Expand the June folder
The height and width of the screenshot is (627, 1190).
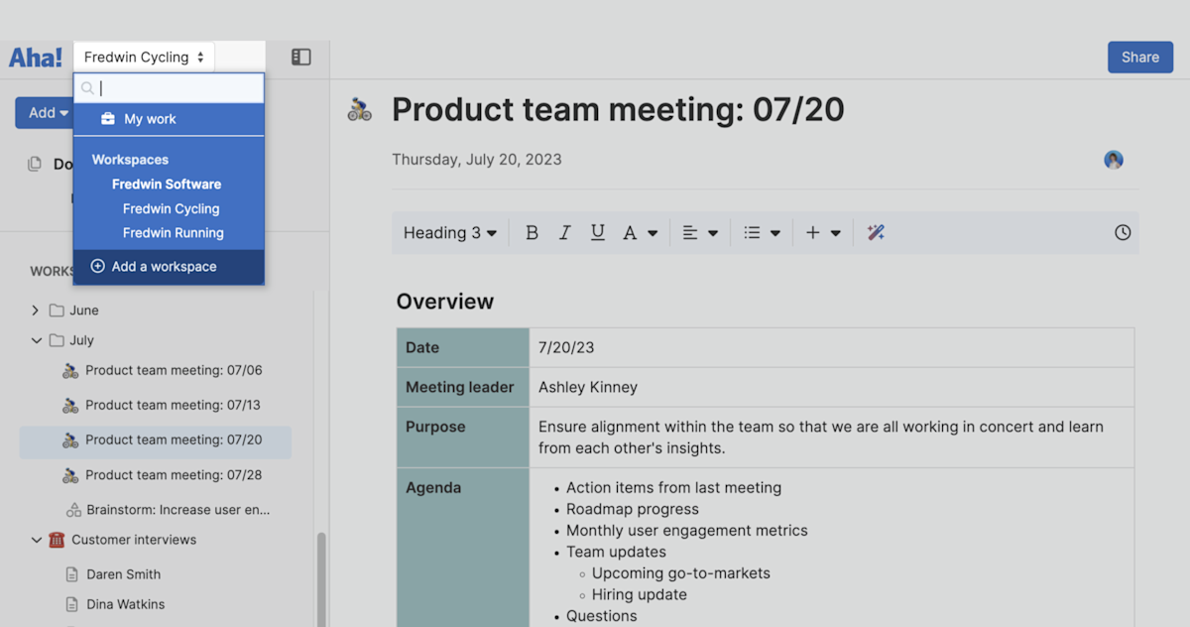click(36, 310)
